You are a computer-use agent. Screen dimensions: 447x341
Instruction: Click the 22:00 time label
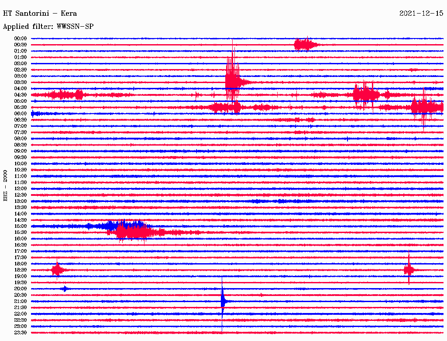point(21,314)
